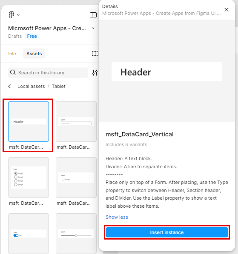
Task: Click the Free plan badge
Action: pyautogui.click(x=32, y=36)
